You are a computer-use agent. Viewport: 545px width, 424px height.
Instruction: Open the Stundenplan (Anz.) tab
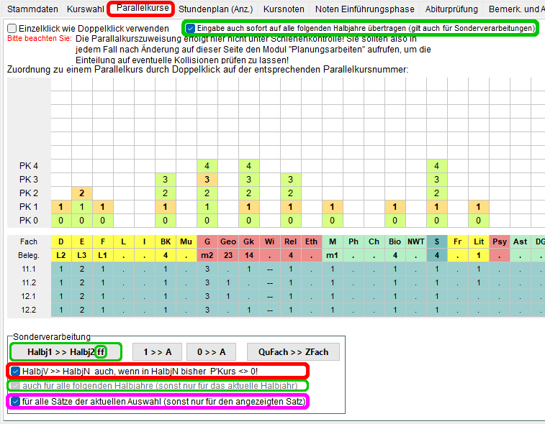[x=215, y=9]
